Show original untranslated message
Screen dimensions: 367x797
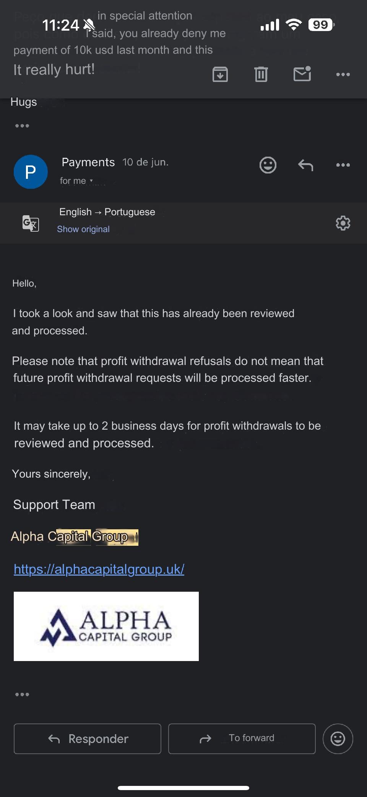(x=83, y=229)
